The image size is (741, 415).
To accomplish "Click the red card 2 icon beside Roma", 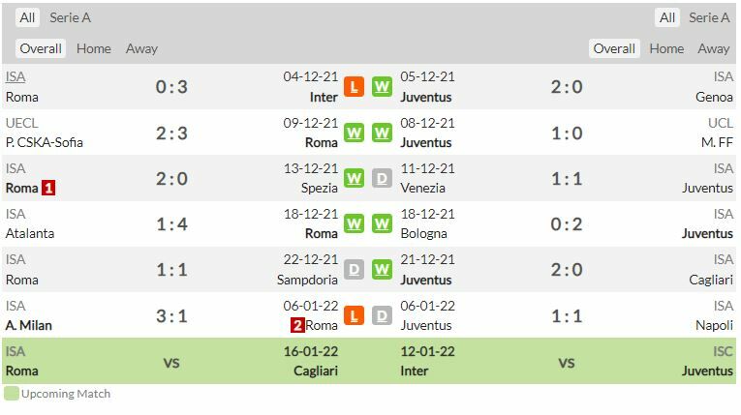I will (297, 325).
